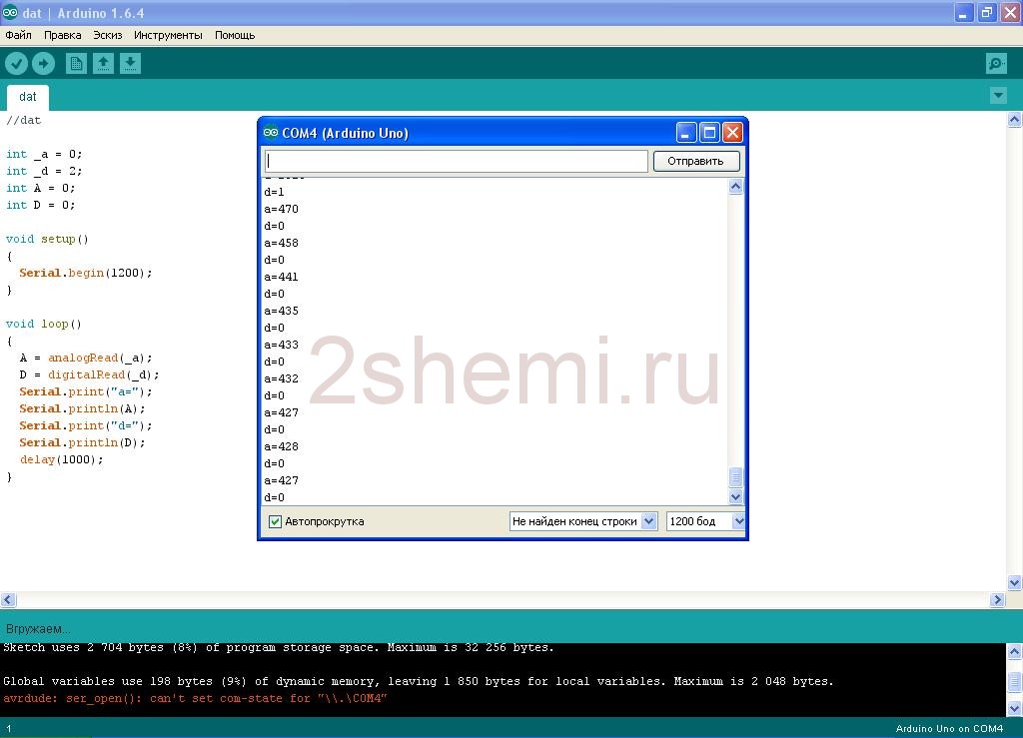Close the Arduino 1.6.4 main window
This screenshot has height=738, width=1023.
tap(1011, 12)
